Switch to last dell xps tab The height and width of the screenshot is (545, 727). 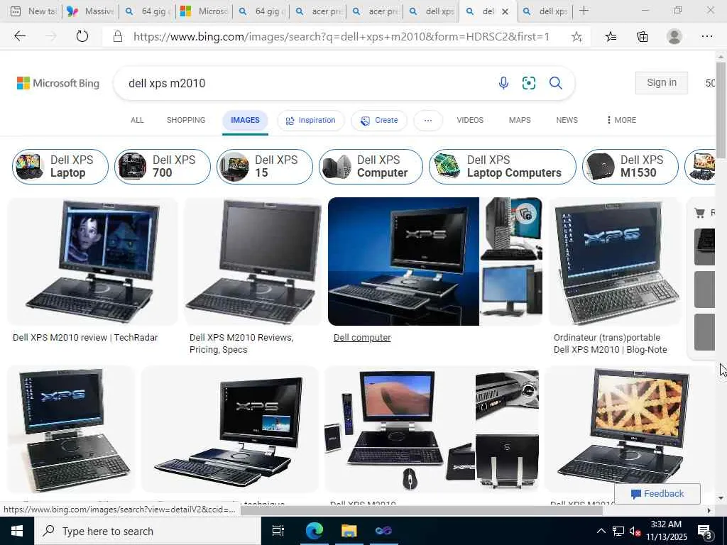544,11
